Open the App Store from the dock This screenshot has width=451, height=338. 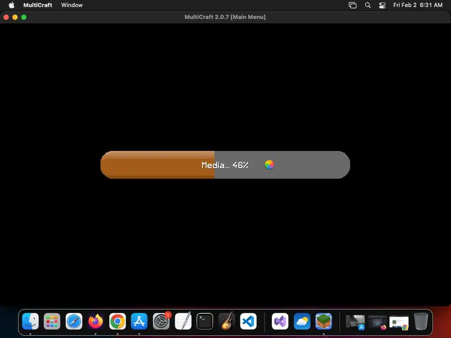pyautogui.click(x=139, y=321)
